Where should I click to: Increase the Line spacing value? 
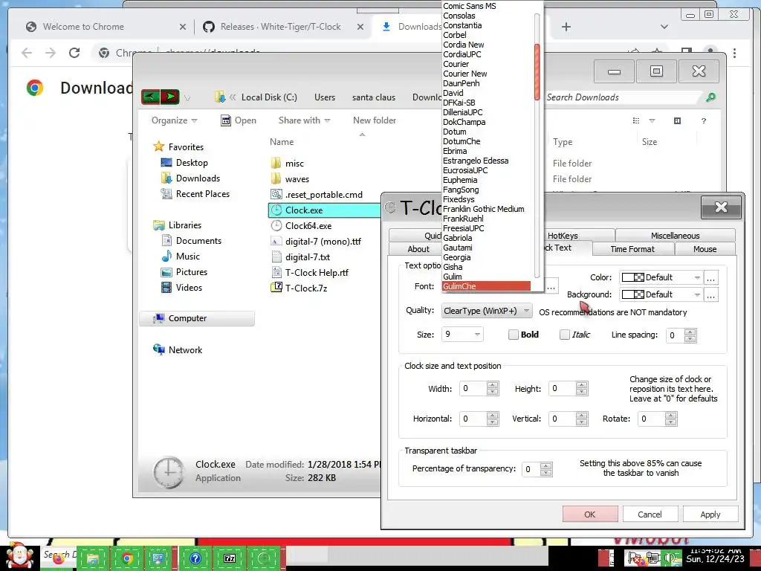[690, 332]
